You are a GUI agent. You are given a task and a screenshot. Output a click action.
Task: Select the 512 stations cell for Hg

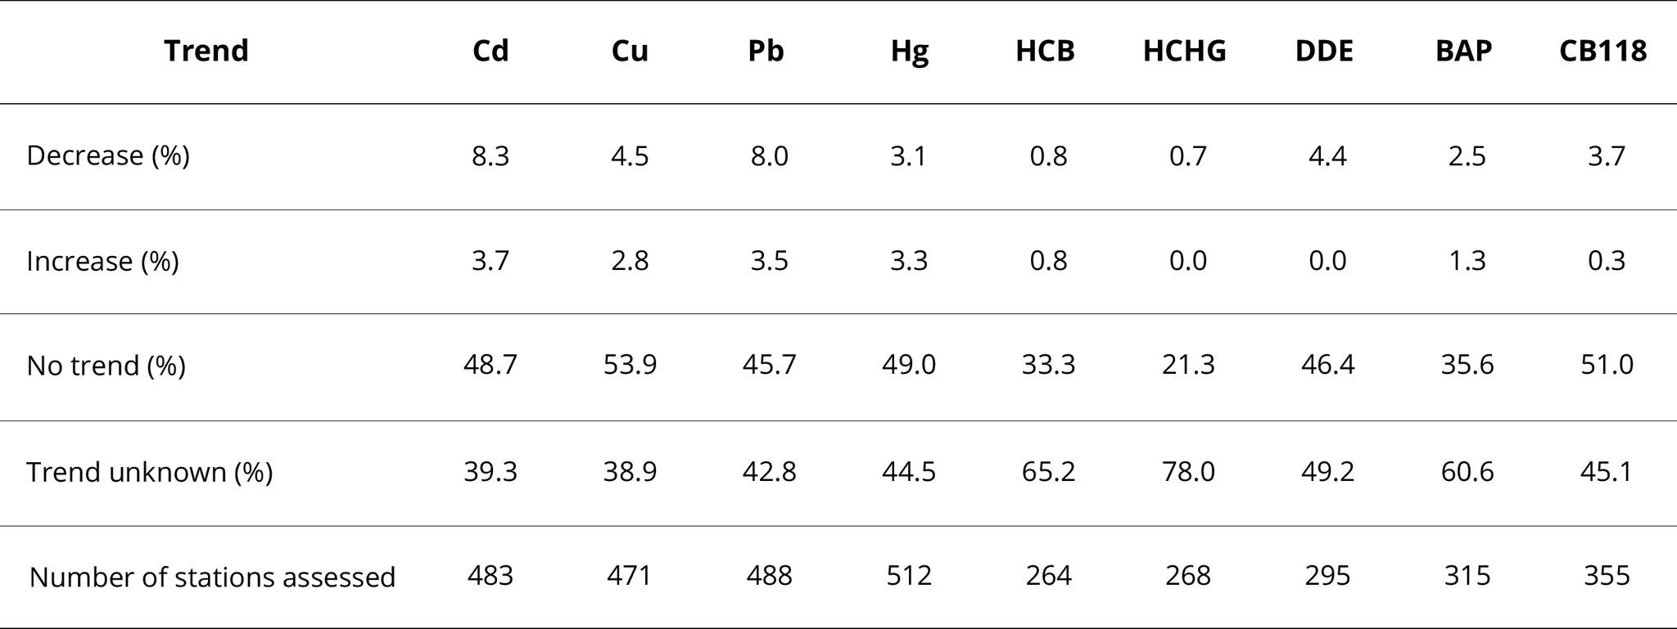(x=909, y=576)
